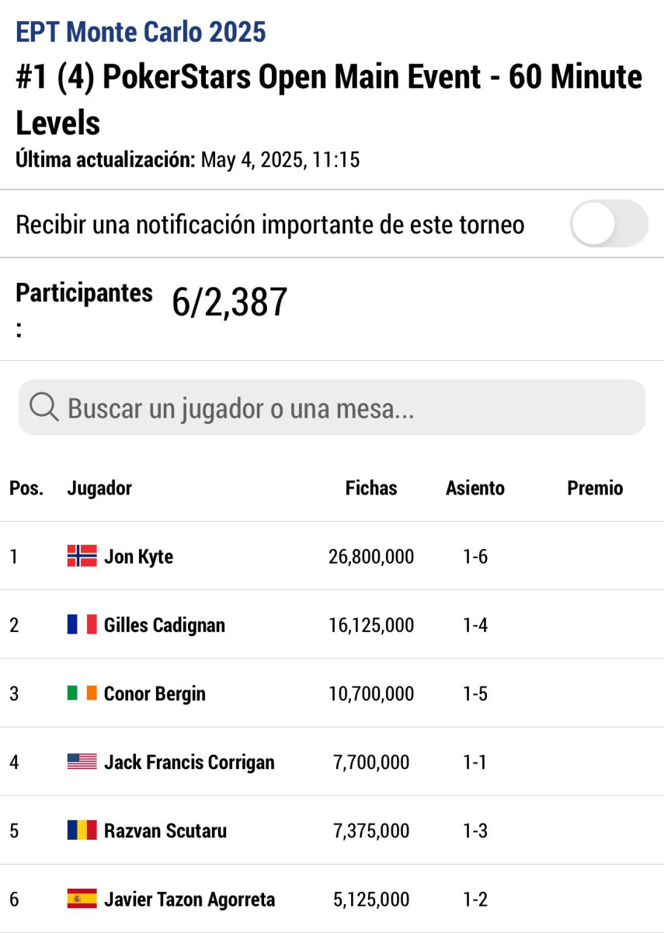Click Razvan Scutaru's 7,375,000 chip count
Screen dimensions: 664x933
(371, 830)
